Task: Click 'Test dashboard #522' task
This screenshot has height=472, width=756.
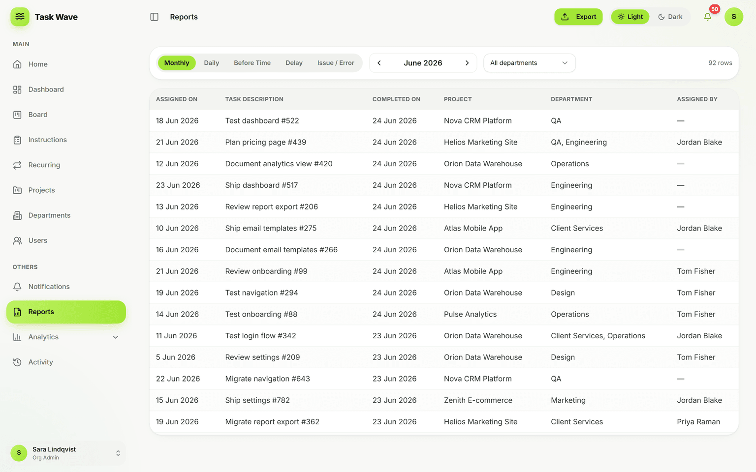Action: (262, 121)
